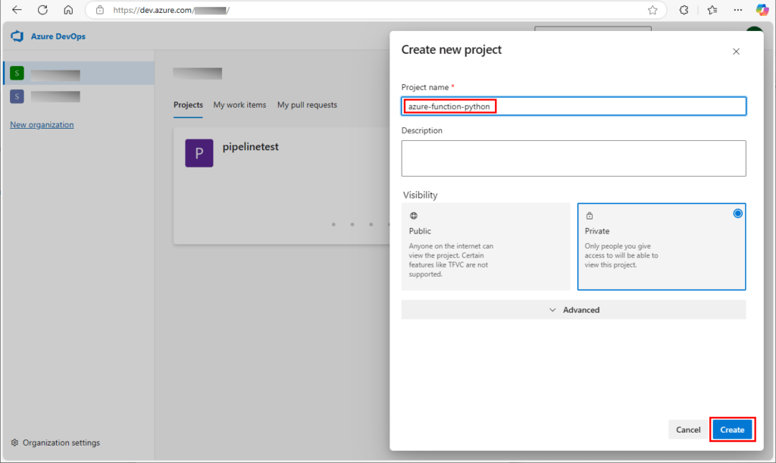Open browser Collections icon

coord(684,10)
